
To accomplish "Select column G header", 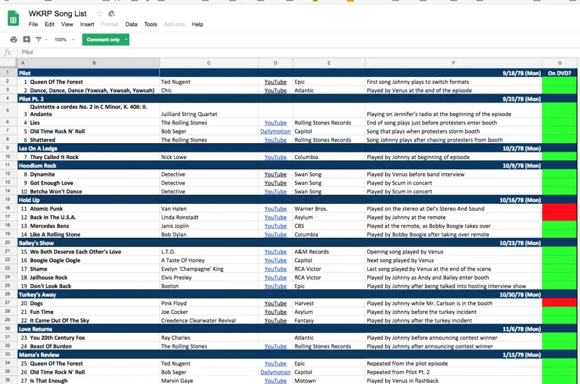I will (x=560, y=63).
